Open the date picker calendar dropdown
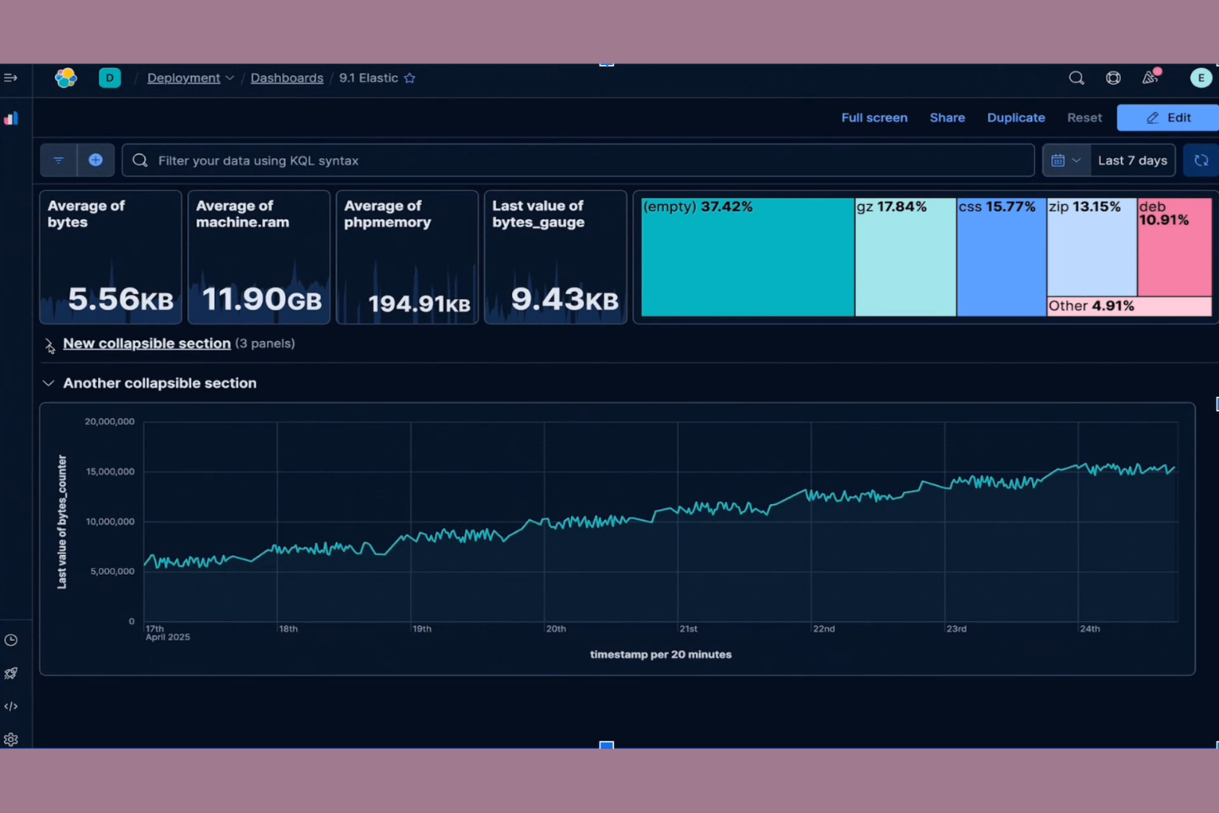The image size is (1219, 813). click(x=1066, y=160)
